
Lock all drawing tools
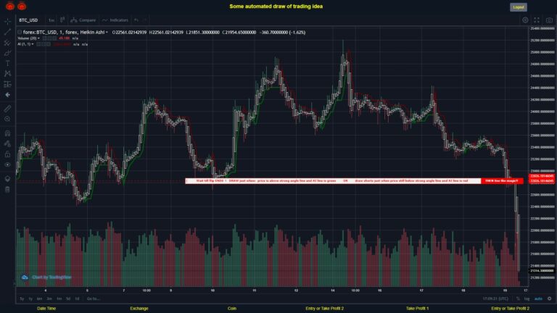coord(7,154)
